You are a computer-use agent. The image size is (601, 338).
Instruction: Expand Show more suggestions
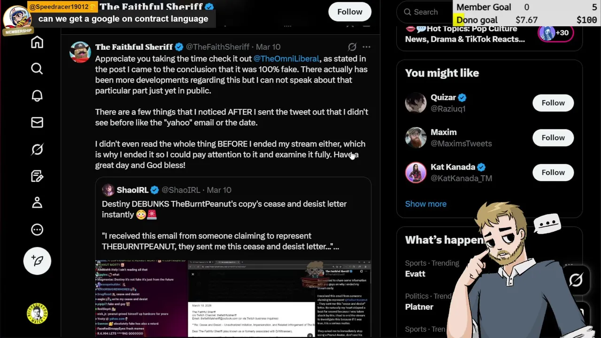425,204
